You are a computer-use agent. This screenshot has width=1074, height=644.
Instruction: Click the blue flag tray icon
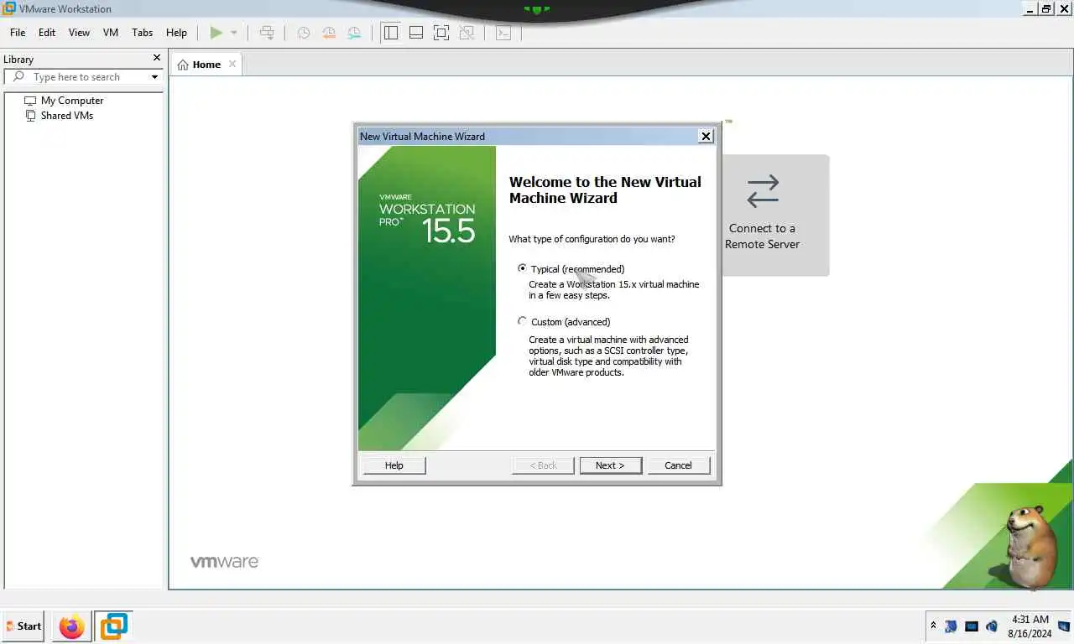(951, 626)
